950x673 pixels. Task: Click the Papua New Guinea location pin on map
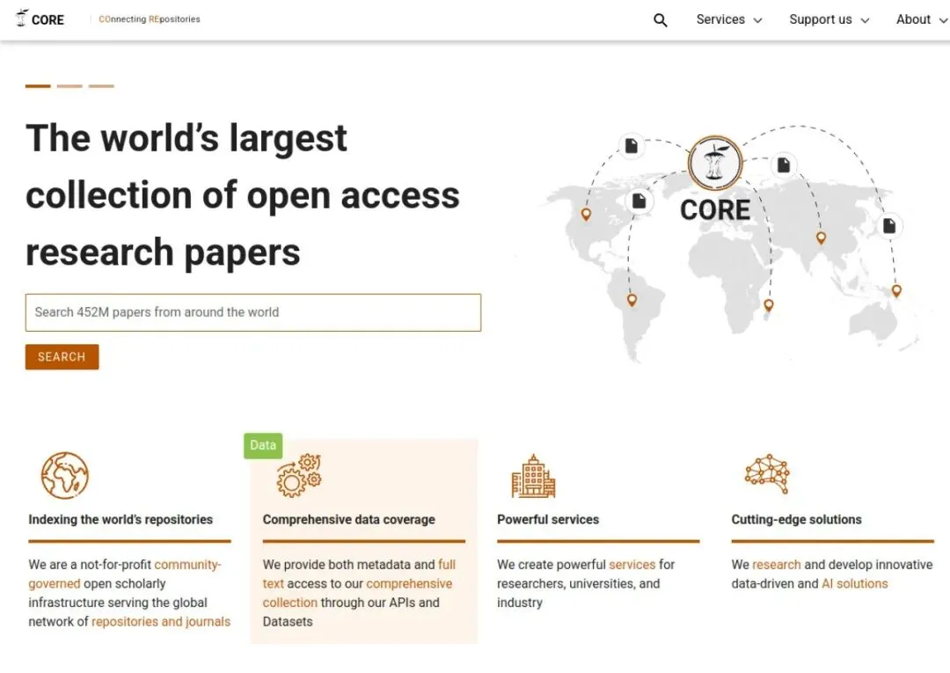pos(896,291)
